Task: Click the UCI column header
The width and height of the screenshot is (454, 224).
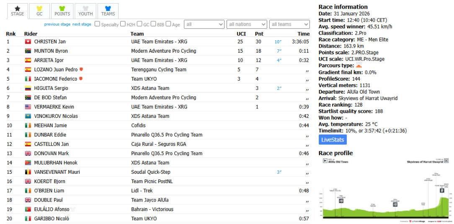Action: [x=241, y=34]
